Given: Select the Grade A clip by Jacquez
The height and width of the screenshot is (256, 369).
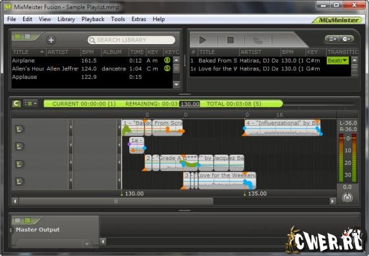Looking at the screenshot, I should tap(194, 163).
